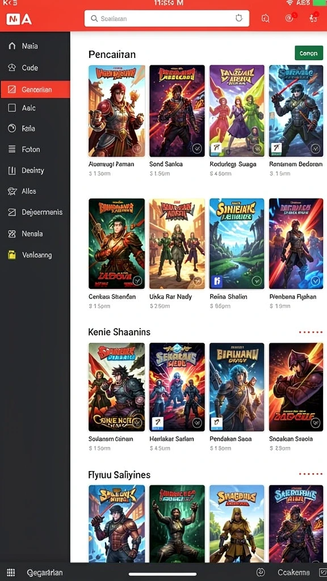
Task: Click the Plenbena Fiphan title
Action: [x=293, y=297]
